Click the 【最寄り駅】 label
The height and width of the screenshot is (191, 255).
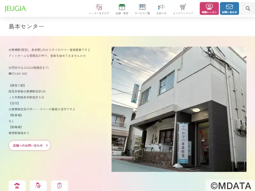click(17, 85)
